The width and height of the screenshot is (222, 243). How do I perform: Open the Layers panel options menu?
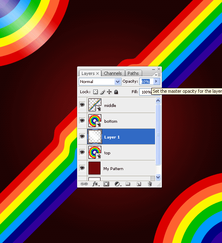[x=158, y=75]
